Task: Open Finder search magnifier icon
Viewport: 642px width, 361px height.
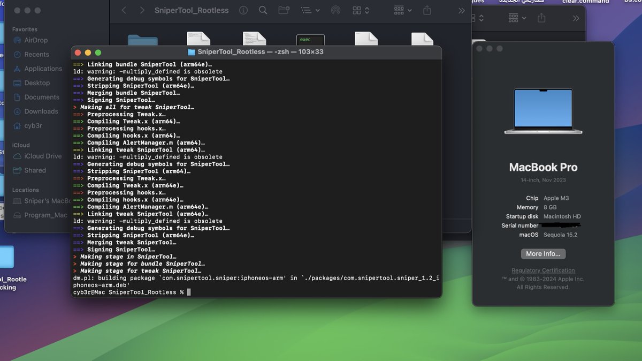Action: [263, 10]
